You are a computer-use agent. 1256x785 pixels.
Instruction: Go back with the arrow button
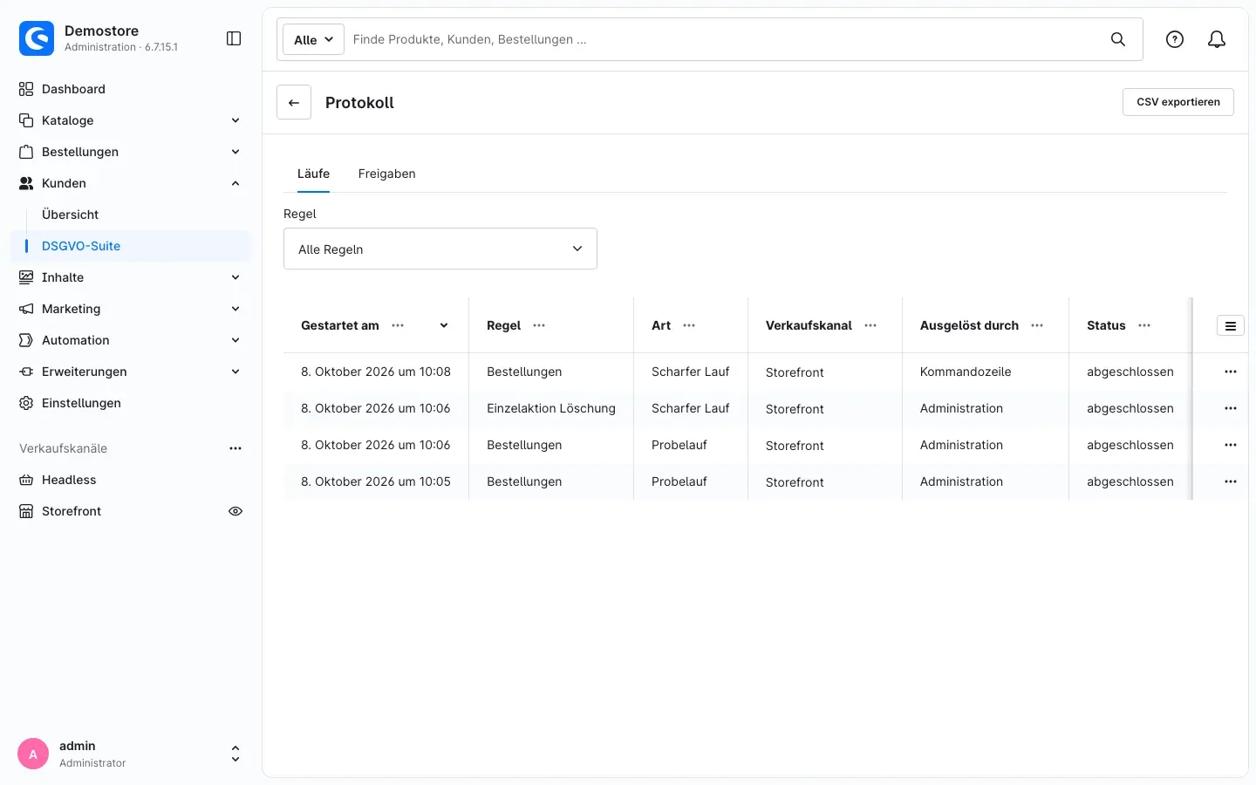click(294, 102)
